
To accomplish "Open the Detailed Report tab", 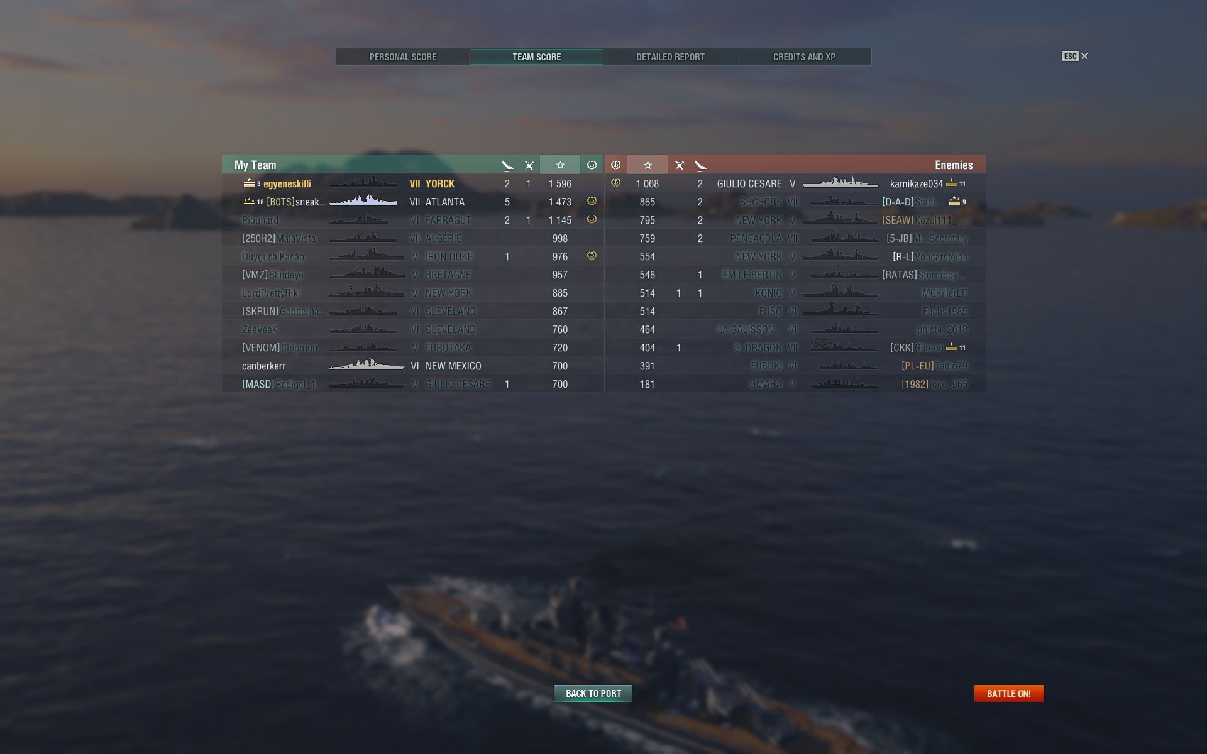I will pyautogui.click(x=670, y=57).
